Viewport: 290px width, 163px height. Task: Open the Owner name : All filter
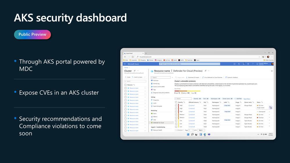tap(227, 99)
